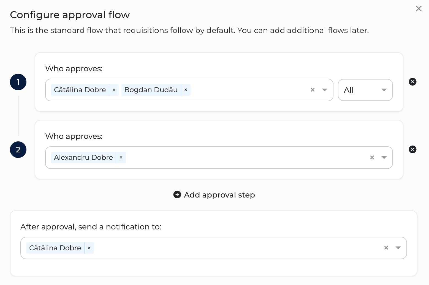Delete approval step 1
The width and height of the screenshot is (429, 285).
click(x=412, y=82)
